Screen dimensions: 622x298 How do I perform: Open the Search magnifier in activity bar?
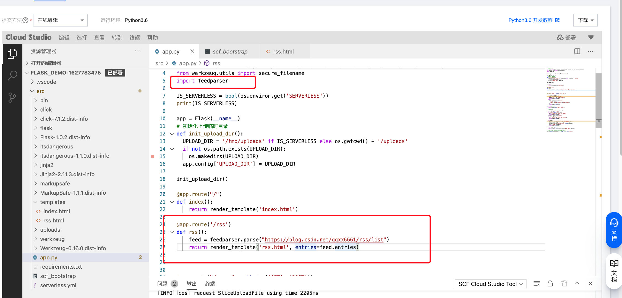click(x=12, y=75)
